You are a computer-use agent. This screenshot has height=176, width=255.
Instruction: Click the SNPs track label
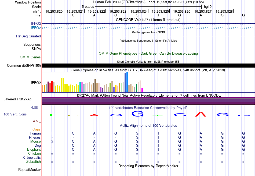36,49
